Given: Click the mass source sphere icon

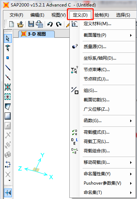Looking at the screenshot, I should coord(75,47).
